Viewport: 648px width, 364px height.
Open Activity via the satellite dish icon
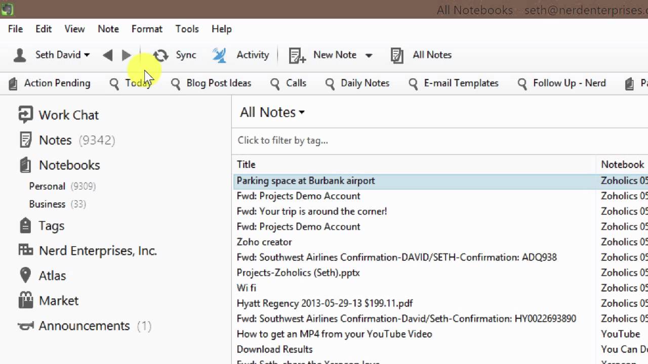point(219,55)
